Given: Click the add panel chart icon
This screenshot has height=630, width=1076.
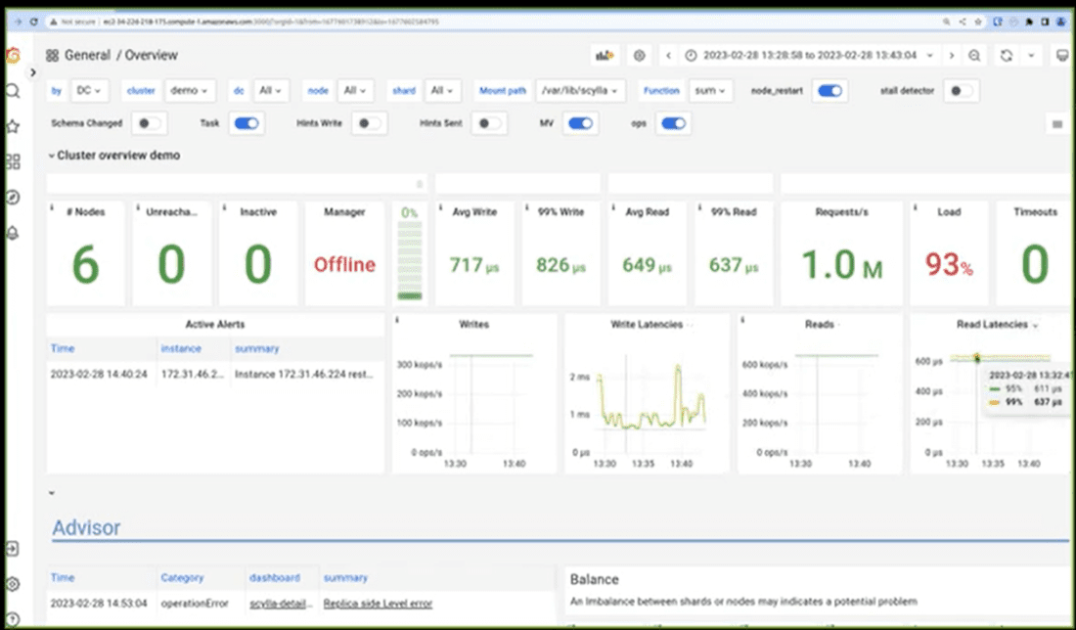Looking at the screenshot, I should [605, 56].
